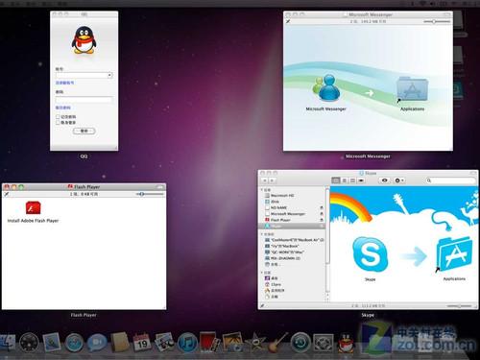Click forgot password link in QQ
This screenshot has width=480, height=360.
click(63, 108)
